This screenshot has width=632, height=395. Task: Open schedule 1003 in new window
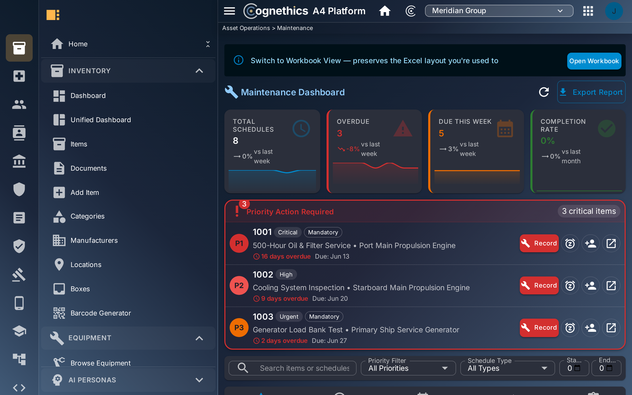(611, 328)
